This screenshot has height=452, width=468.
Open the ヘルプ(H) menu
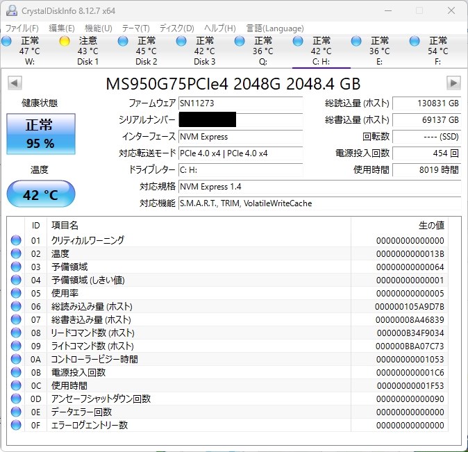coord(220,28)
